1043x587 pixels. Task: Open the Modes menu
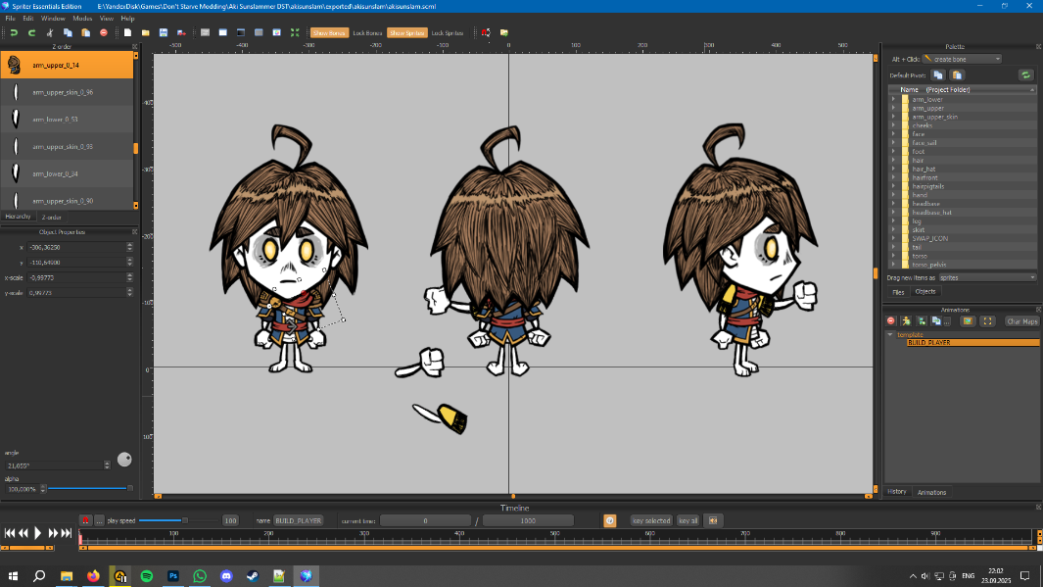click(82, 19)
